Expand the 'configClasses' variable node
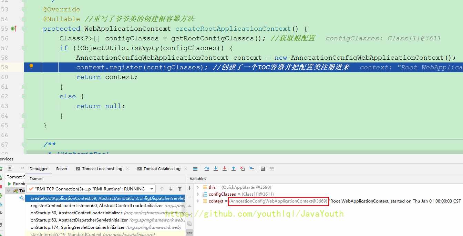Image resolution: width=463 pixels, height=236 pixels. (x=198, y=194)
